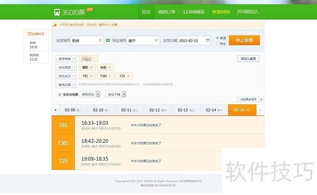This screenshot has width=317, height=195.
Task: Click the T25 历时23小时26分 duration text
Action: (x=110, y=164)
